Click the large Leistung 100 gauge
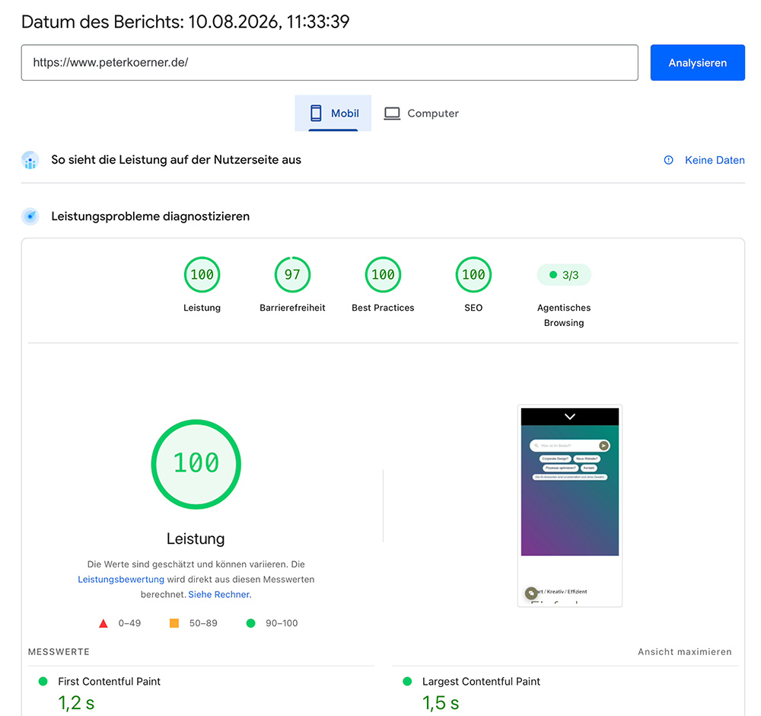Image resolution: width=761 pixels, height=716 pixels. click(196, 464)
